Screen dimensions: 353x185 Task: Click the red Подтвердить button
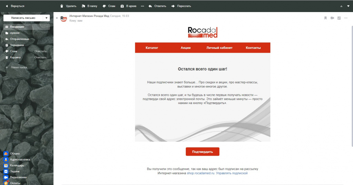tap(202, 152)
